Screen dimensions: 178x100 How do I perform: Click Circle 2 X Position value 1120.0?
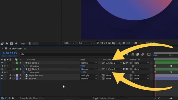(x=83, y=72)
